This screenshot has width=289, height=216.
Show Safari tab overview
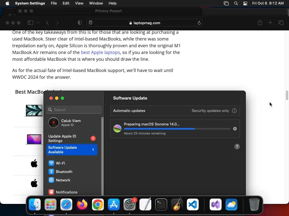click(x=281, y=23)
